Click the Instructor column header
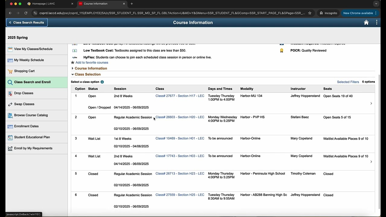The height and width of the screenshot is (217, 386). point(298,89)
